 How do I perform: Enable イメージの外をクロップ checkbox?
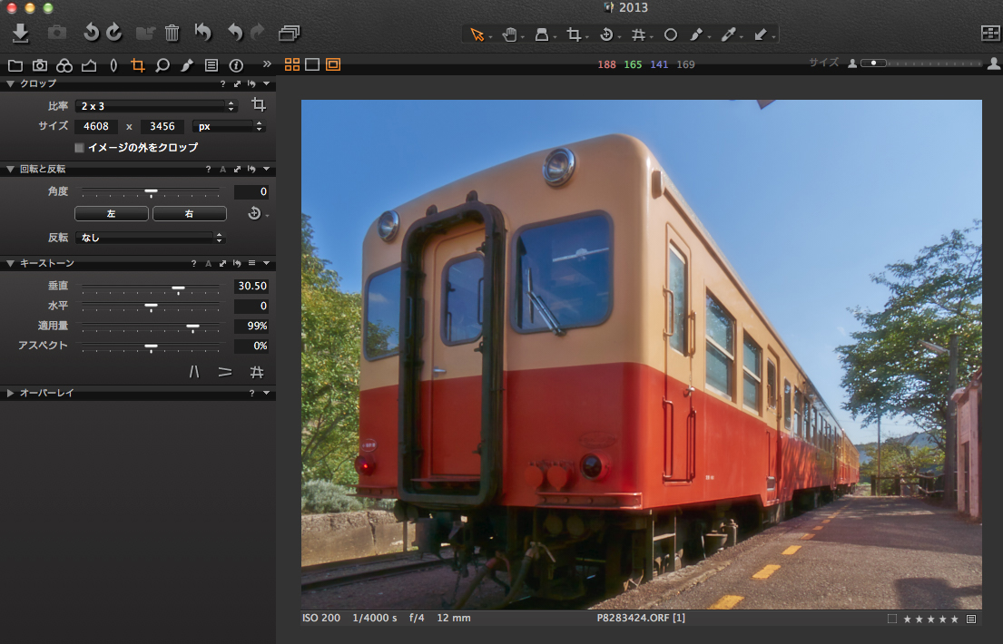click(x=80, y=147)
